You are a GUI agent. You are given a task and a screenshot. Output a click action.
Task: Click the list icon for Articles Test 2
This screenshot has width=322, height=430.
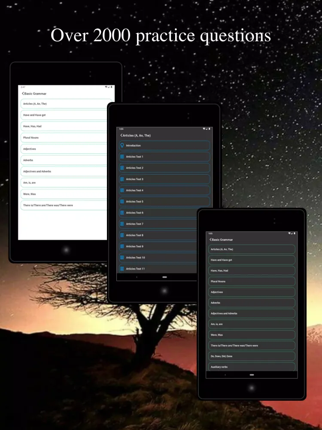[x=122, y=168]
